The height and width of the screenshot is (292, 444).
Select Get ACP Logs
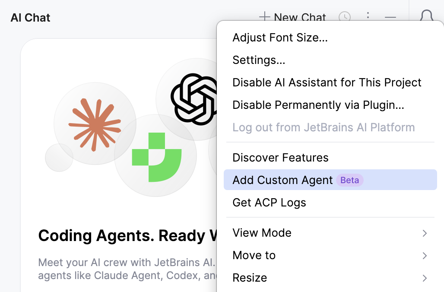(x=269, y=202)
